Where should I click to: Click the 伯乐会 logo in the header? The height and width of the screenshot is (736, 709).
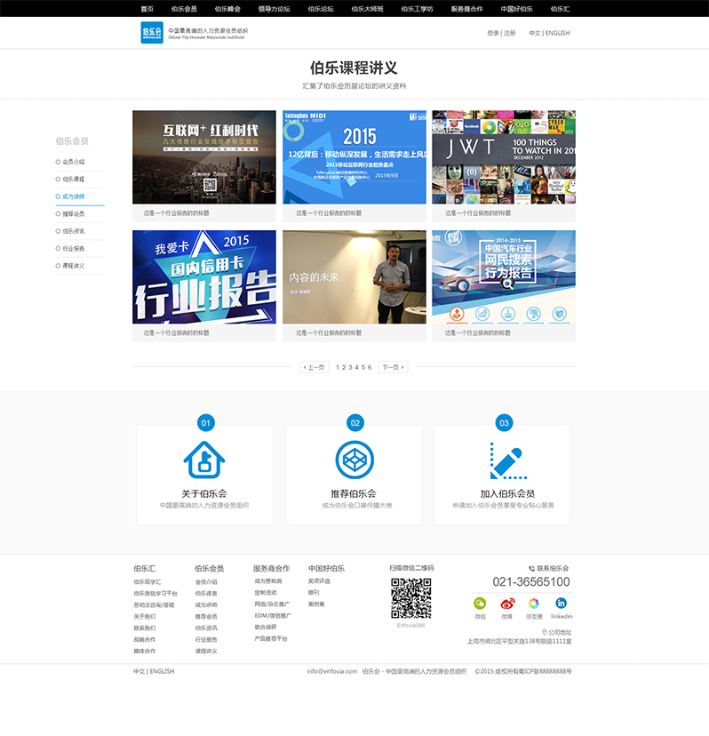click(152, 33)
